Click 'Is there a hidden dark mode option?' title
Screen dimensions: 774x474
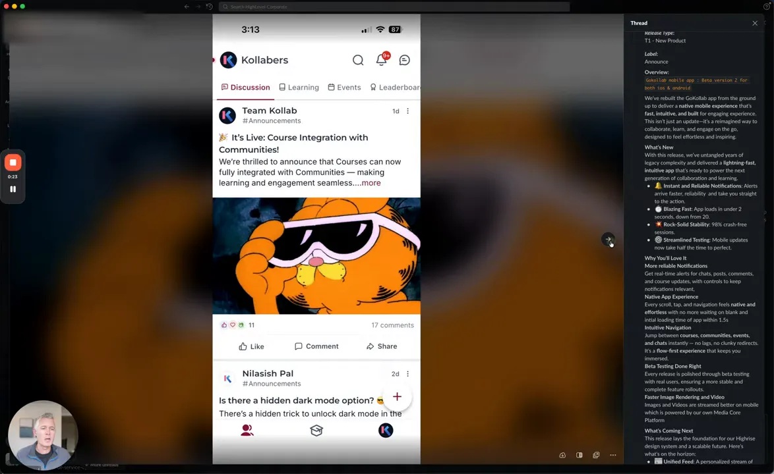(296, 400)
